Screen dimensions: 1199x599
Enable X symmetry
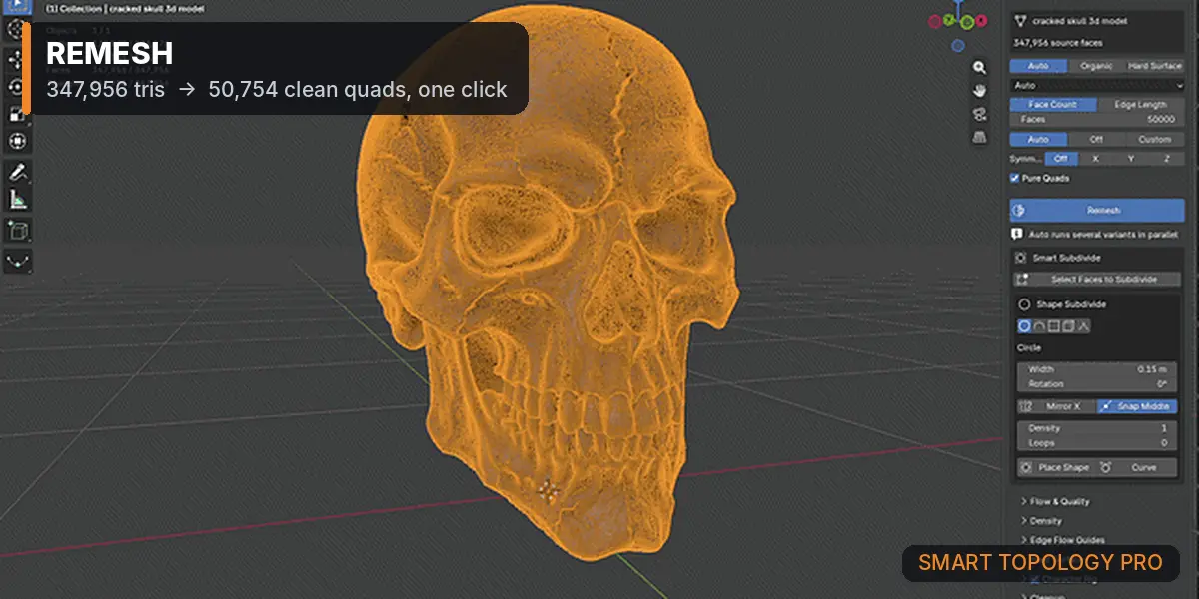point(1095,159)
